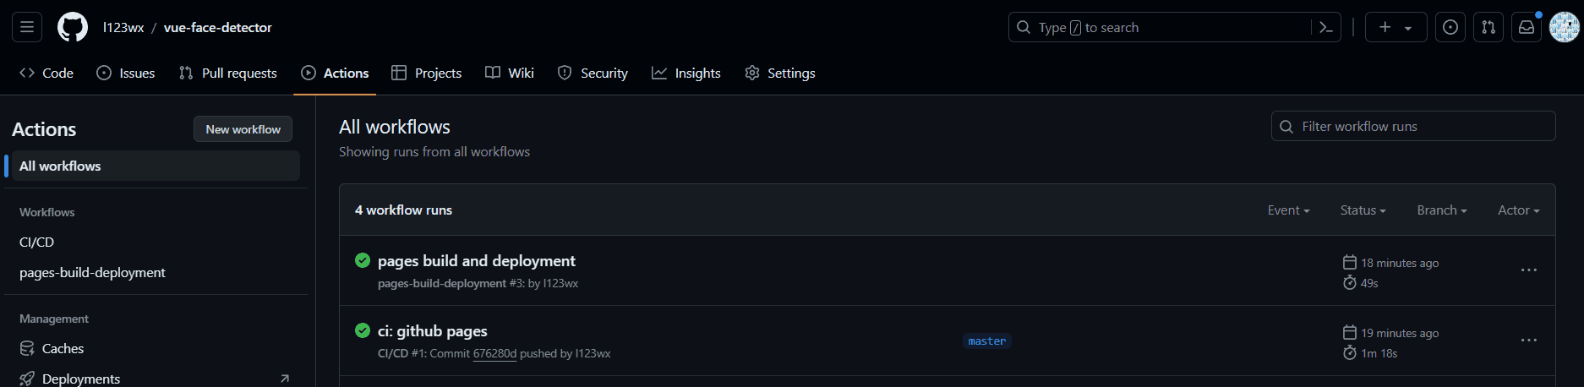
Task: Switch to the Insights tab
Action: tap(686, 74)
